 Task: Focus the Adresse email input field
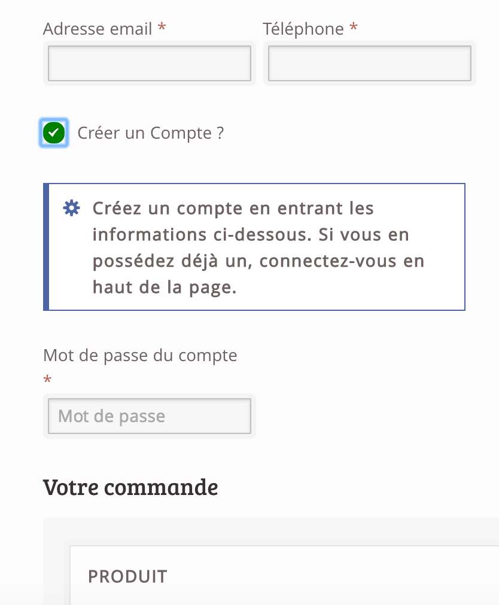coord(150,63)
